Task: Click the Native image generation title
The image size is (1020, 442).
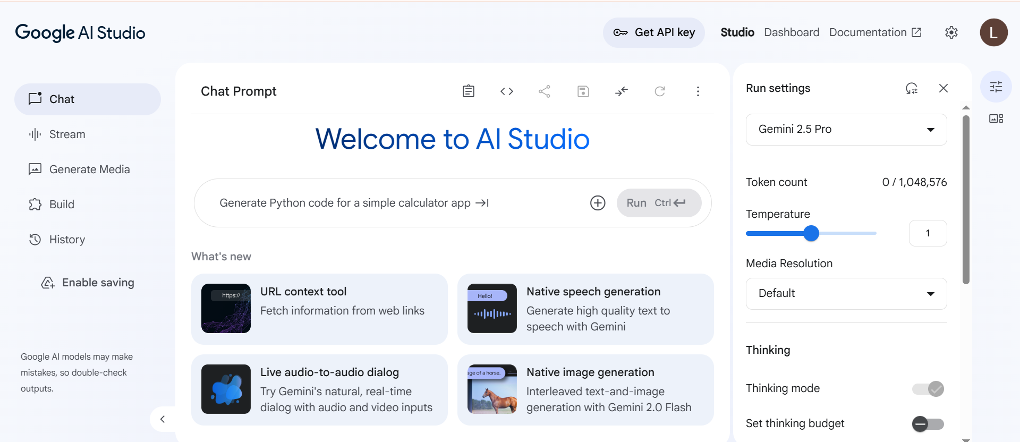Action: pyautogui.click(x=590, y=372)
